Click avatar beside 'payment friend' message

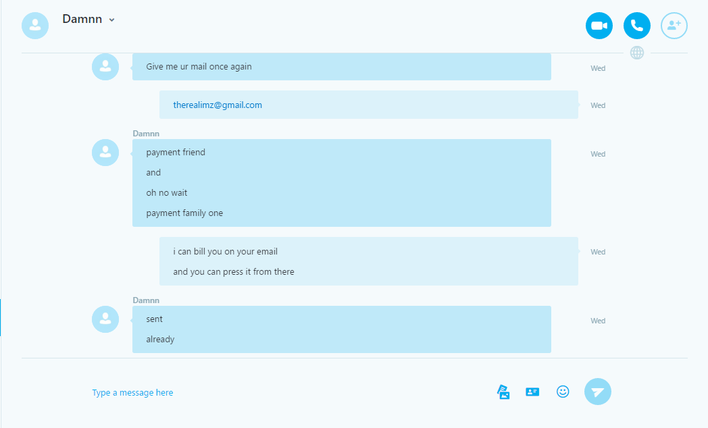tap(105, 153)
